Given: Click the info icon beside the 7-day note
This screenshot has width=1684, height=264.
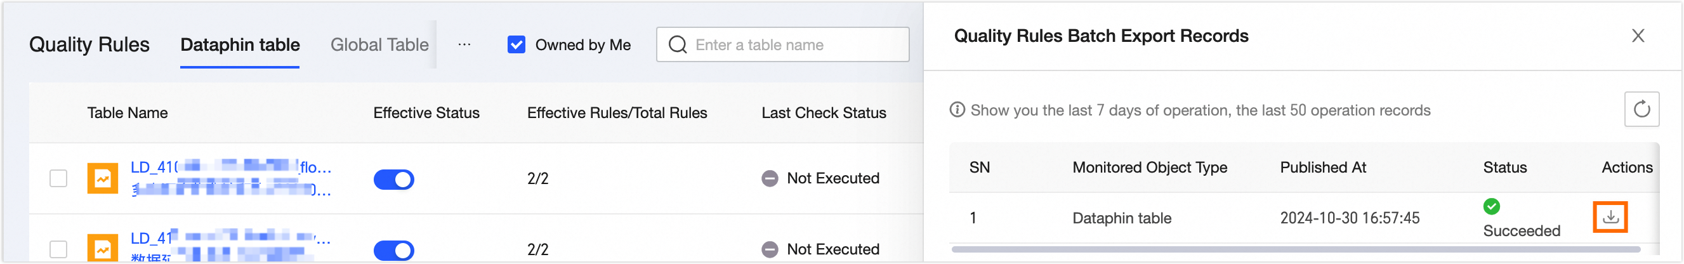Looking at the screenshot, I should [x=957, y=110].
